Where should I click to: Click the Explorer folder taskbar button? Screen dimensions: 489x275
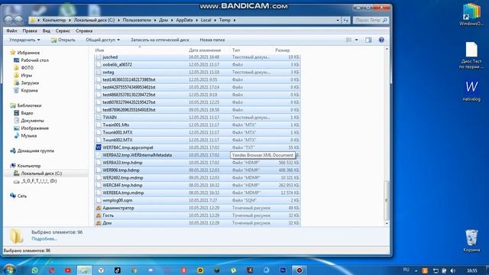84,270
